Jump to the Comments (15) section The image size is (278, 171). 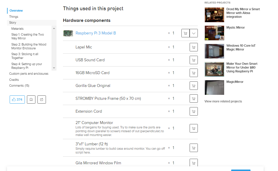[x=19, y=85]
